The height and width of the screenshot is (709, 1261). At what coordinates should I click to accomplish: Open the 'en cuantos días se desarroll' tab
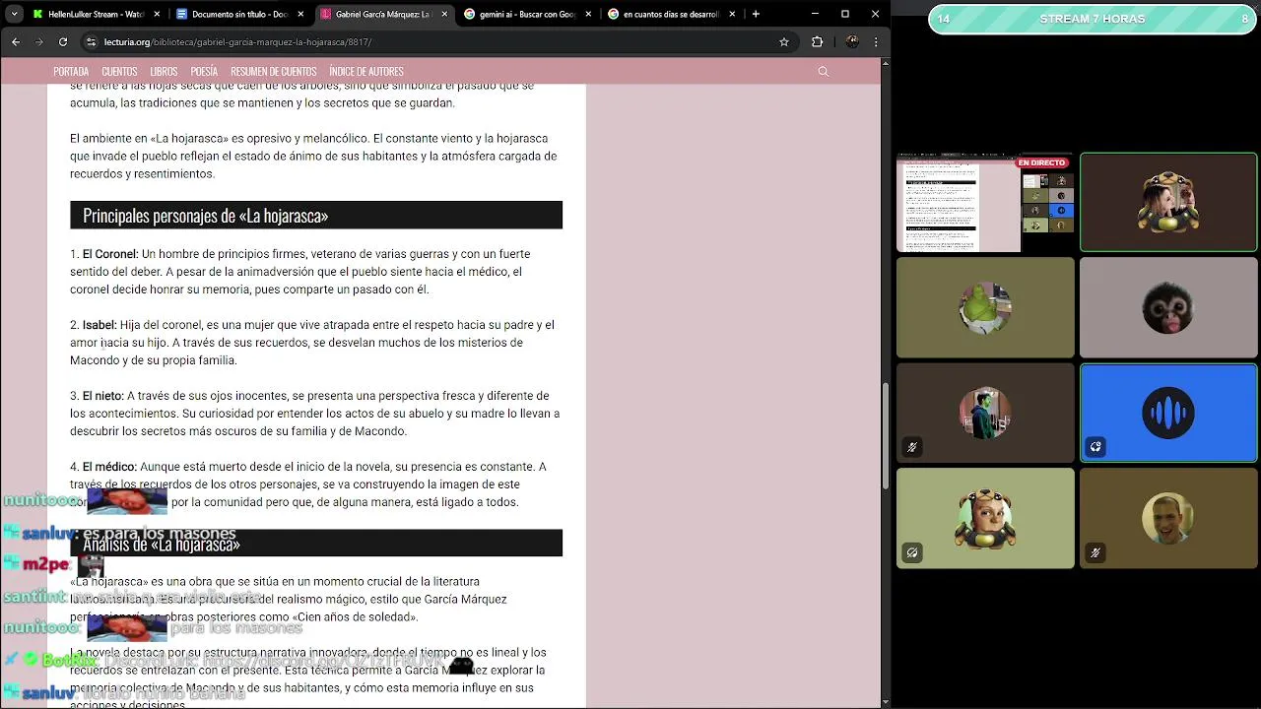(x=663, y=14)
